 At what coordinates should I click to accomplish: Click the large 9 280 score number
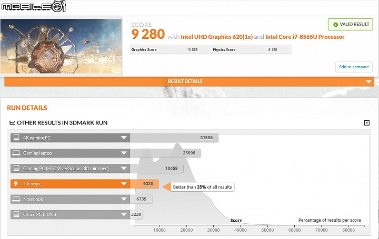coord(148,34)
